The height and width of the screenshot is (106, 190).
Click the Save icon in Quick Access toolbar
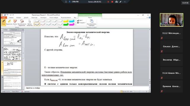(x=5, y=15)
